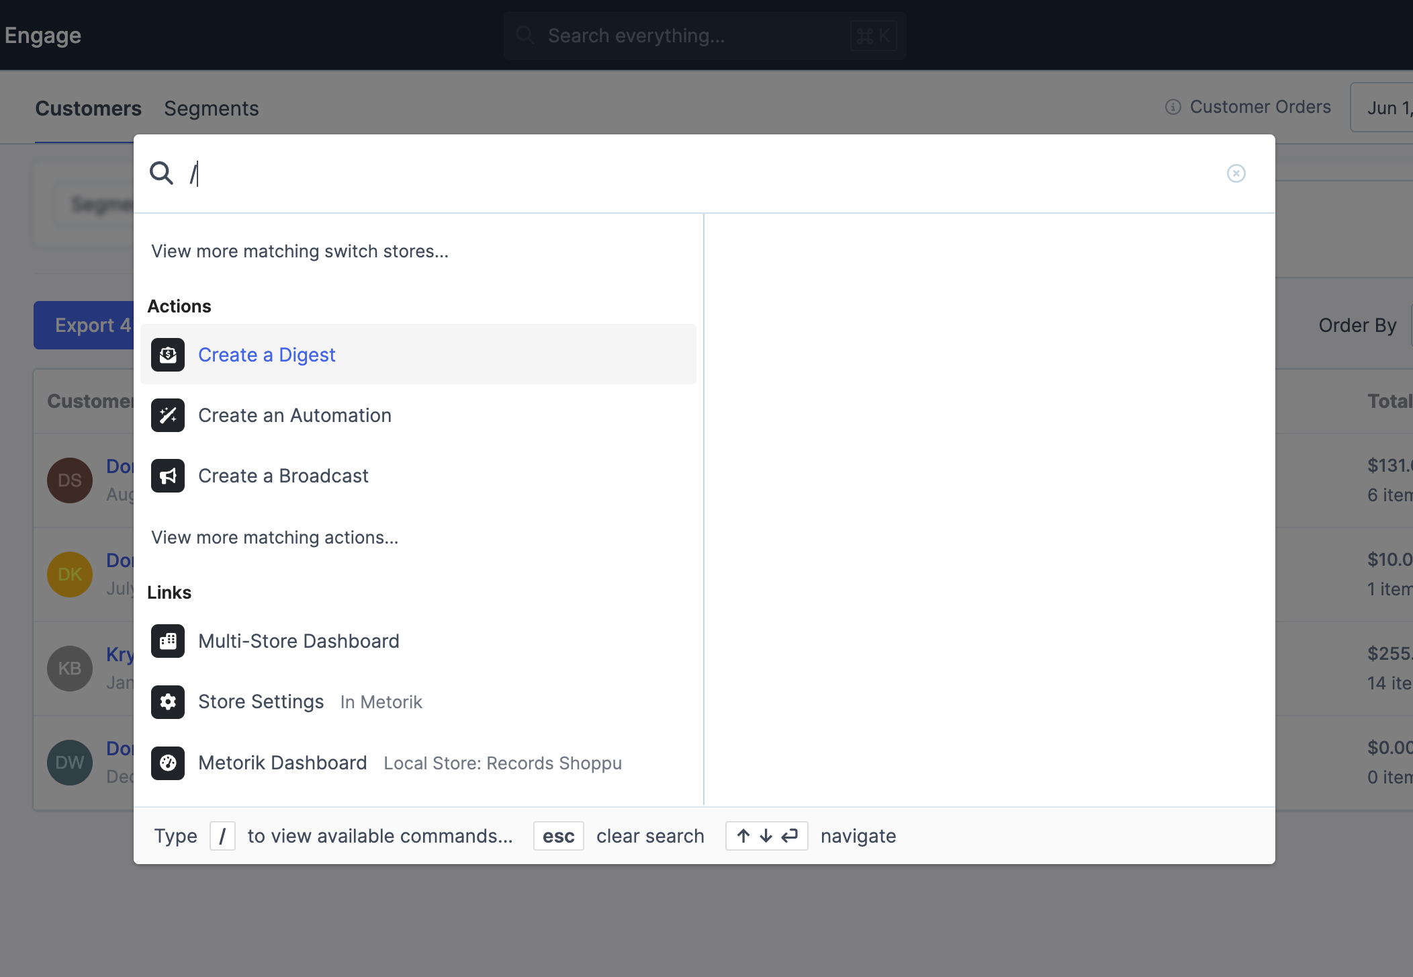Click the Create a Digest icon
This screenshot has height=977, width=1413.
168,355
